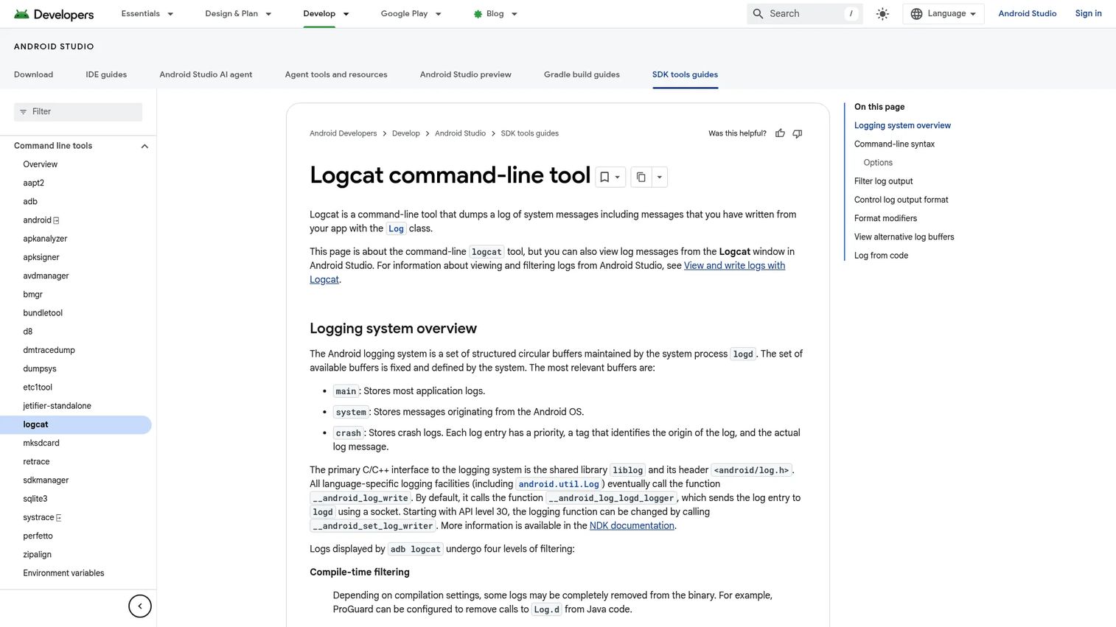Image resolution: width=1116 pixels, height=627 pixels.
Task: Select Environment variables in the sidebar
Action: 63,573
